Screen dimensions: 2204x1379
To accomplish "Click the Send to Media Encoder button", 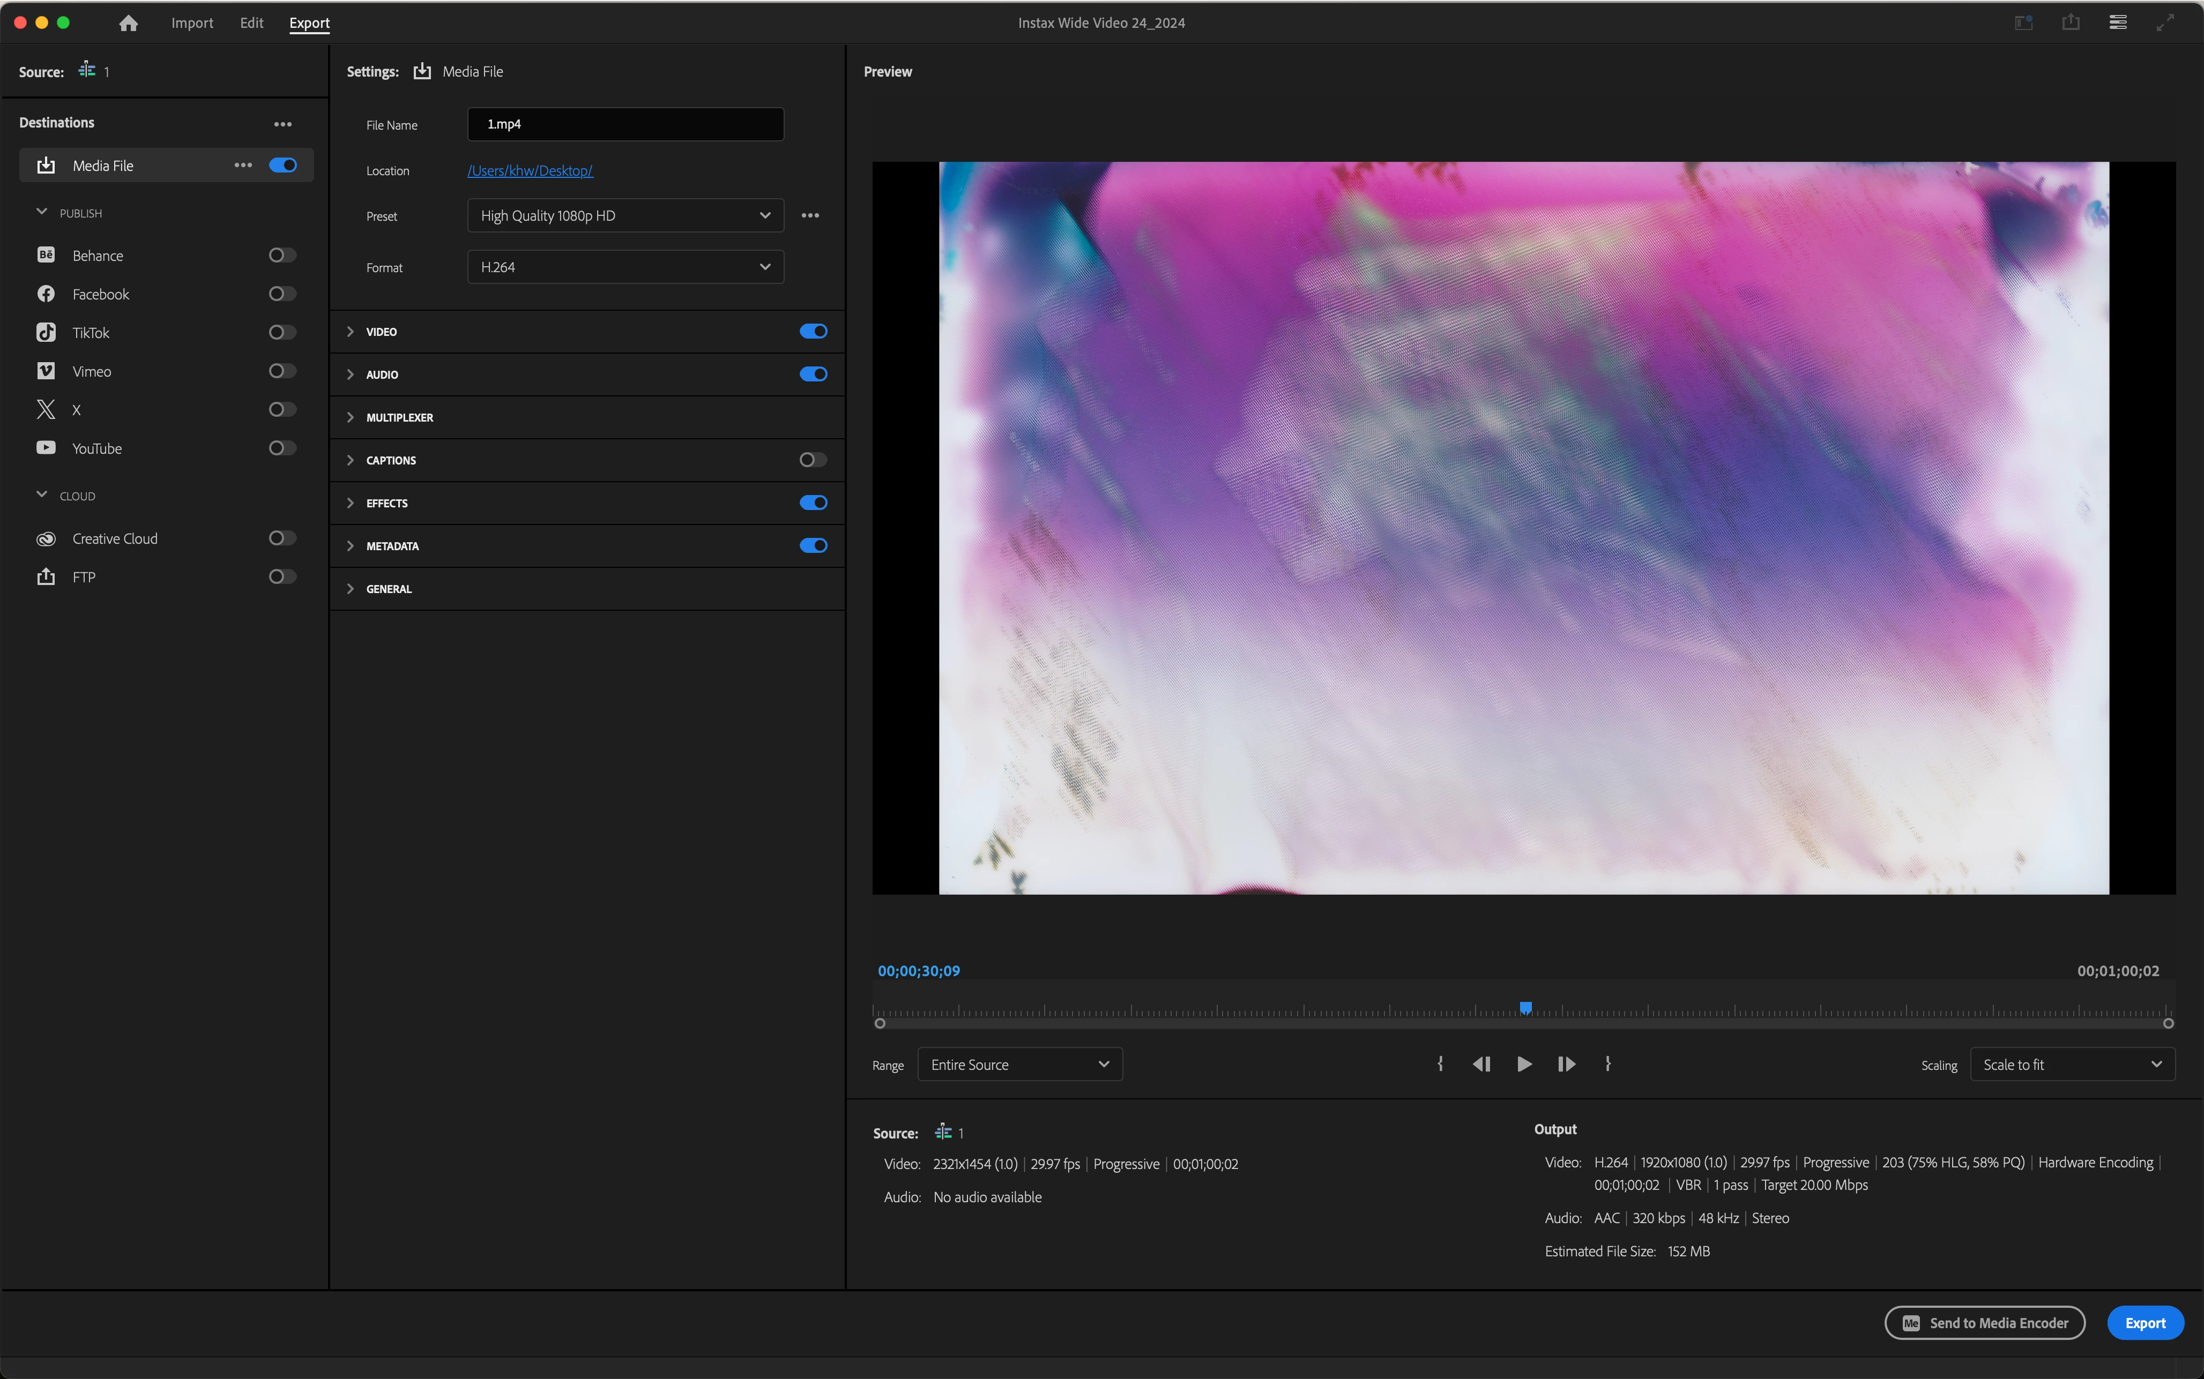I will (1984, 1322).
